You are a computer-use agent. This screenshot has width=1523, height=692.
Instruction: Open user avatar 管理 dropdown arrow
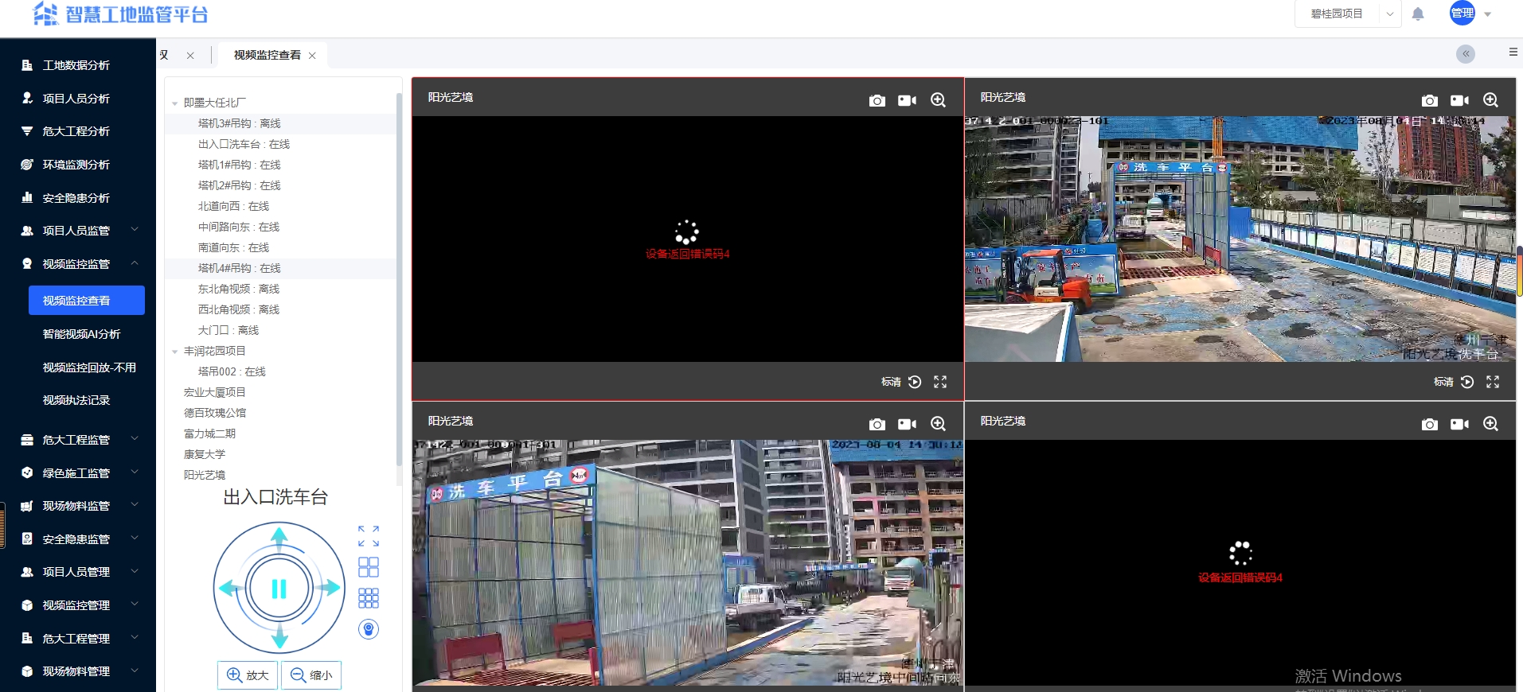coord(1488,14)
